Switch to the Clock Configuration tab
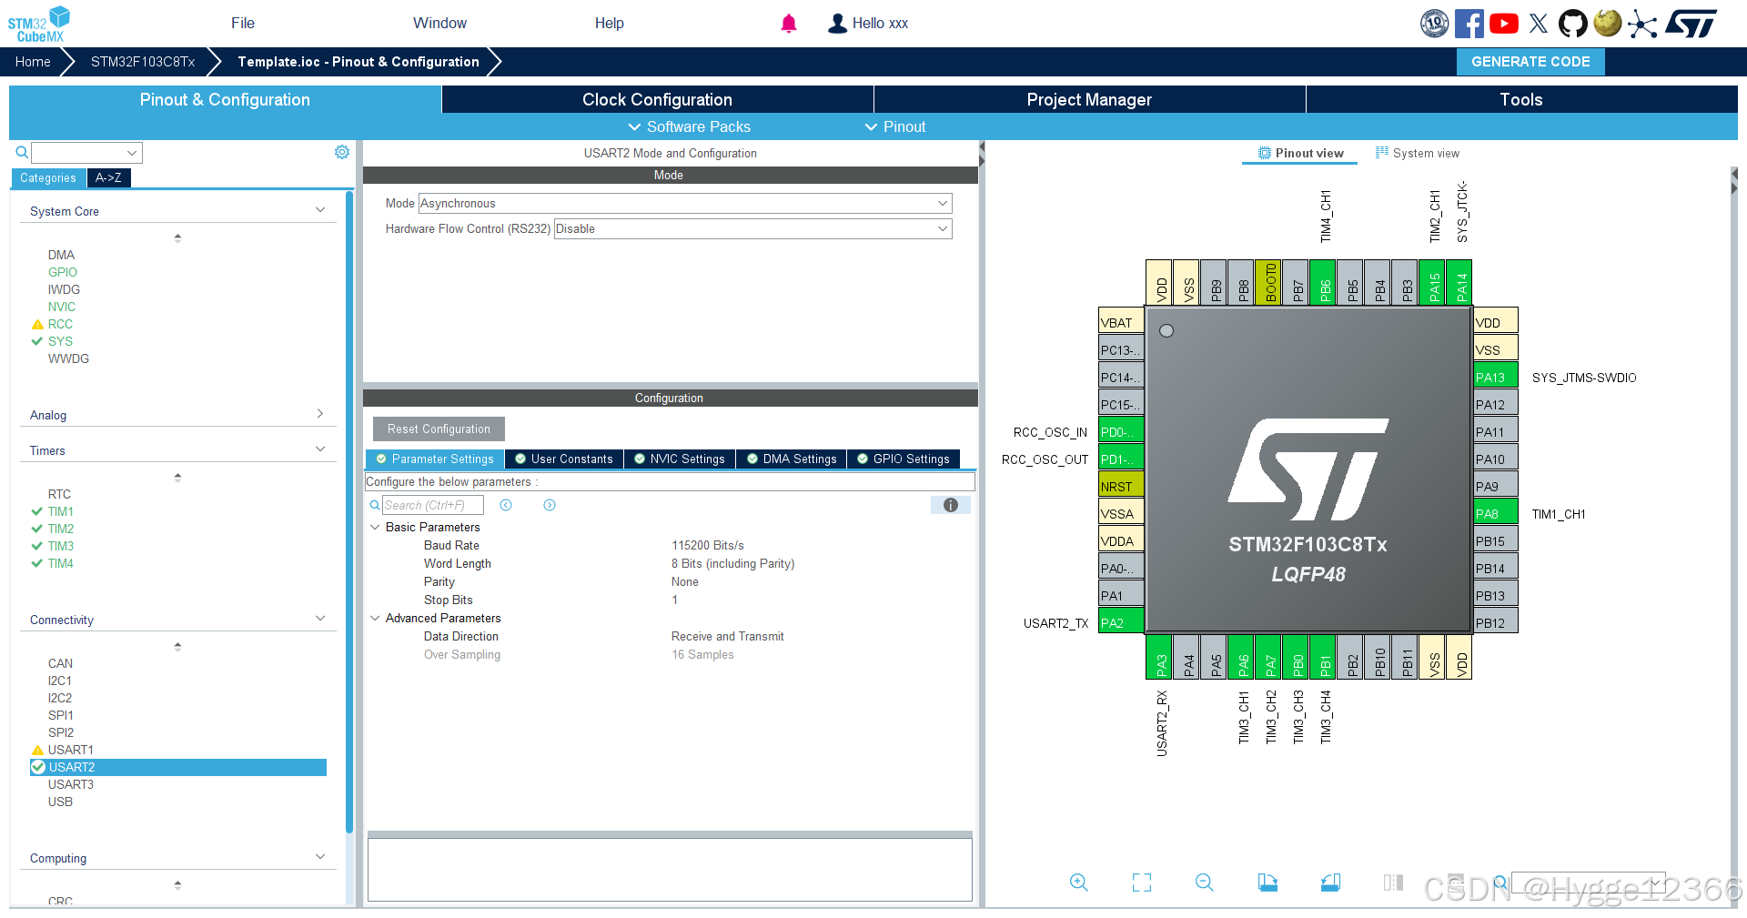 point(657,99)
